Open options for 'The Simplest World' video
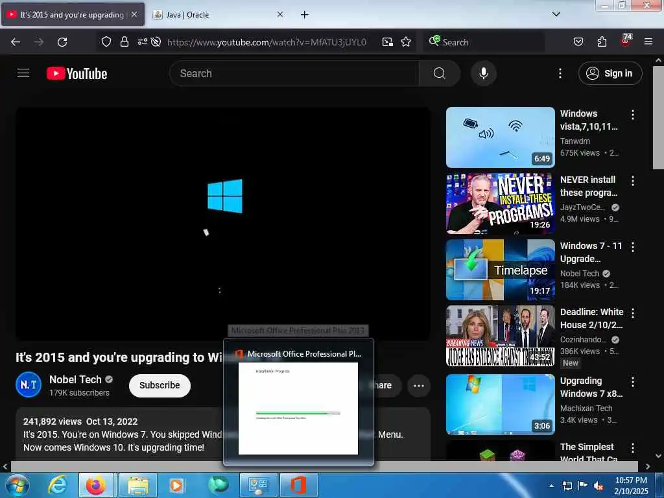This screenshot has height=498, width=664. [632, 448]
